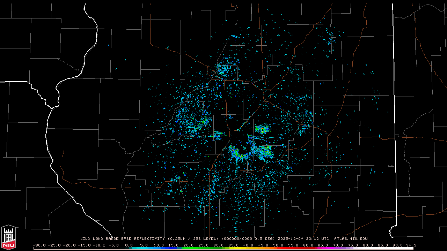This screenshot has width=447, height=251.
Task: Click the NIU castle logo
Action: [8, 237]
